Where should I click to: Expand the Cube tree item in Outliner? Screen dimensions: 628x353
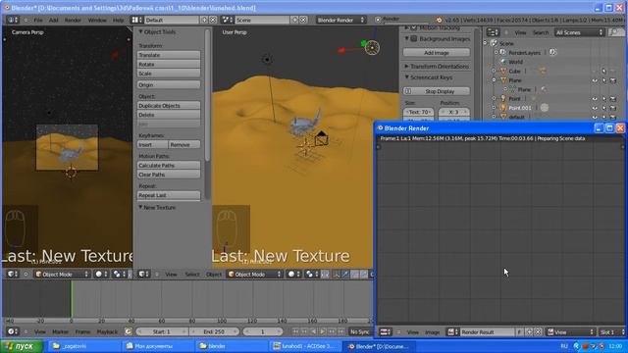pyautogui.click(x=494, y=71)
